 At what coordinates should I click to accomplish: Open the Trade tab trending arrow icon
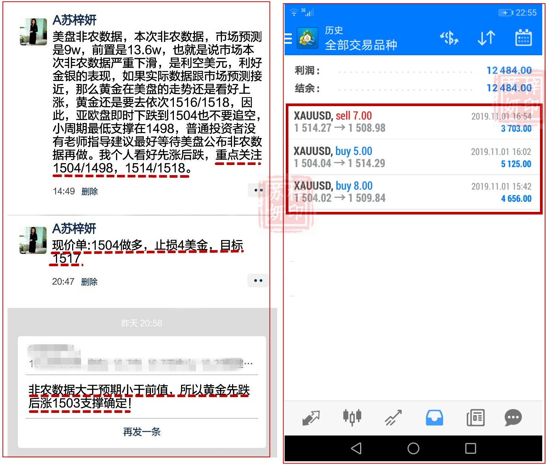pyautogui.click(x=393, y=418)
